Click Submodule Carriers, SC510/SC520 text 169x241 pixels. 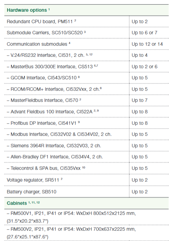point(45,33)
